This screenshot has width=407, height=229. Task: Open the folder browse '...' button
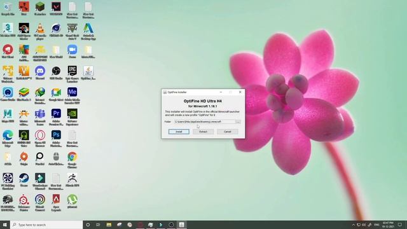pos(238,121)
